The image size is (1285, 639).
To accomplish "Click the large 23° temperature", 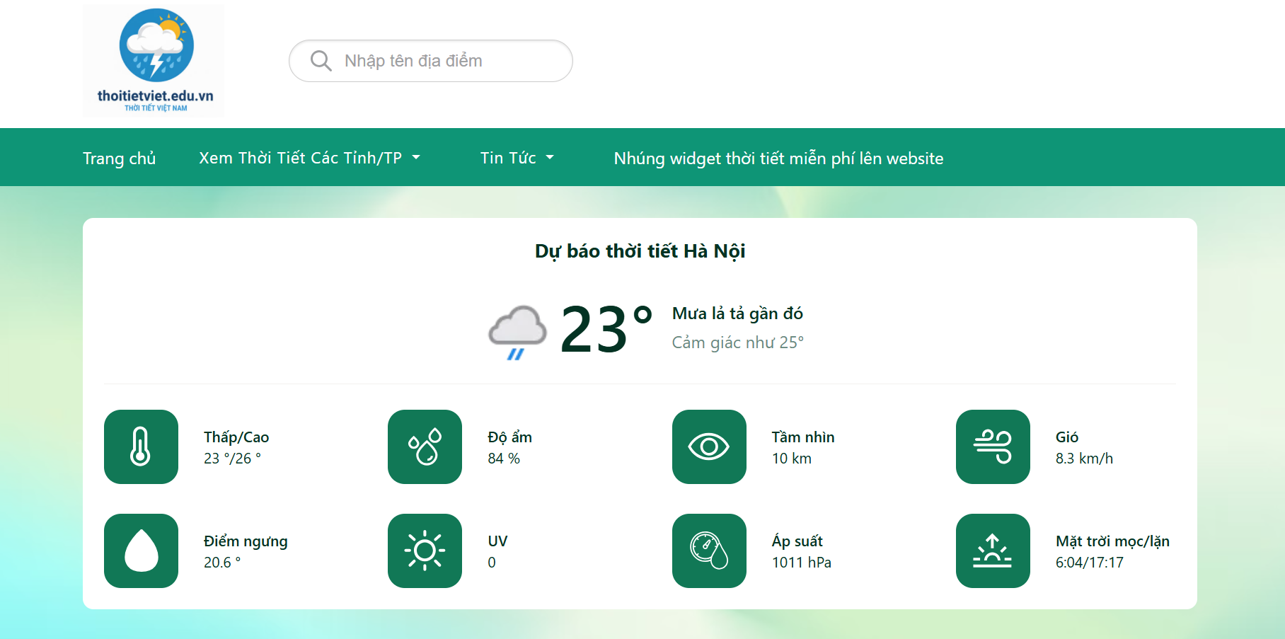I will [x=606, y=329].
